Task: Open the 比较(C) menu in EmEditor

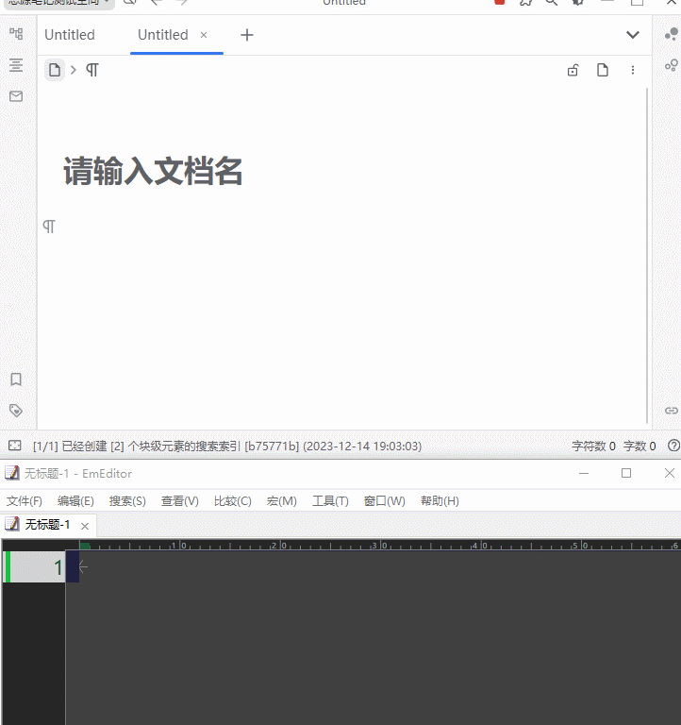Action: pos(232,501)
